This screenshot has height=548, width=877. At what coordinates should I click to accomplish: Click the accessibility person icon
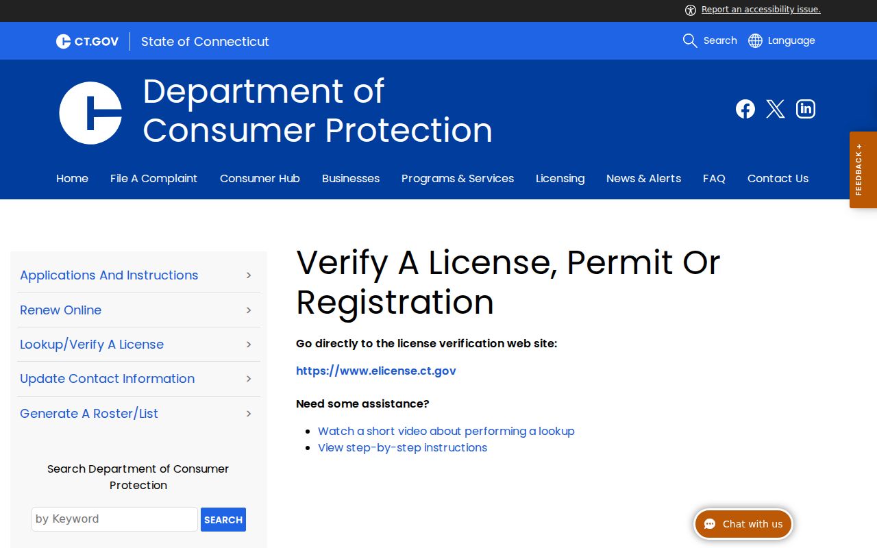[x=691, y=10]
